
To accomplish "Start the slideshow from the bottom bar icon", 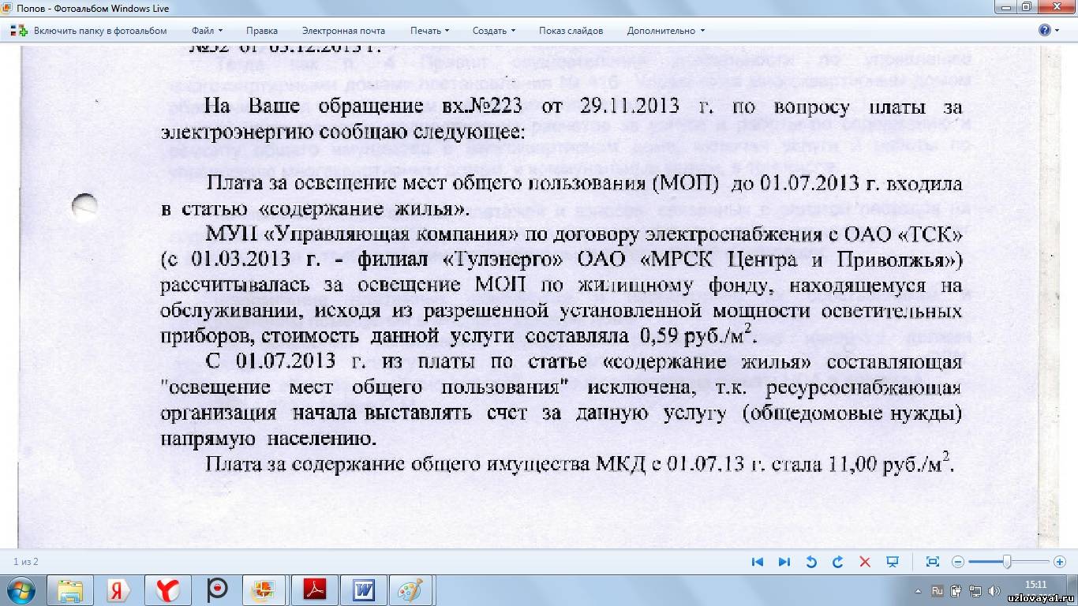I will [x=893, y=562].
